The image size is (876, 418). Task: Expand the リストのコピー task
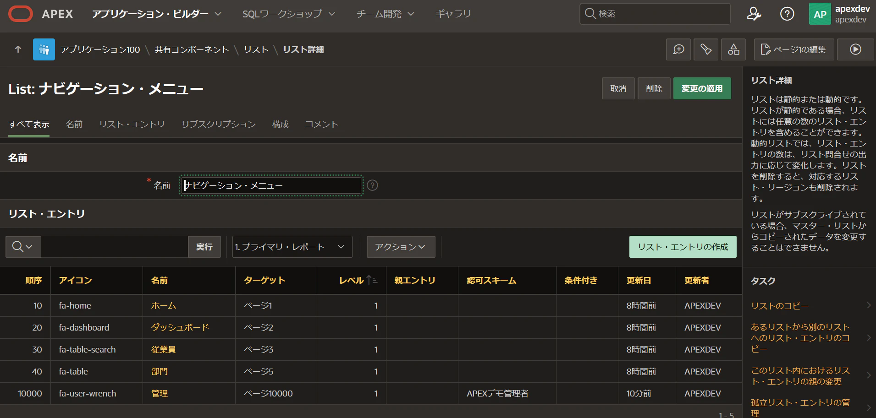pyautogui.click(x=869, y=305)
